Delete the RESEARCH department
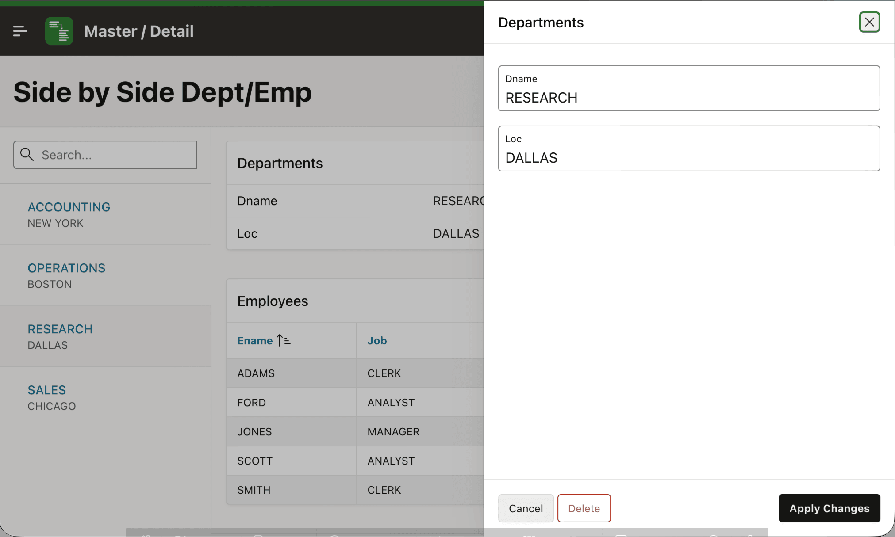The width and height of the screenshot is (895, 537). tap(584, 508)
